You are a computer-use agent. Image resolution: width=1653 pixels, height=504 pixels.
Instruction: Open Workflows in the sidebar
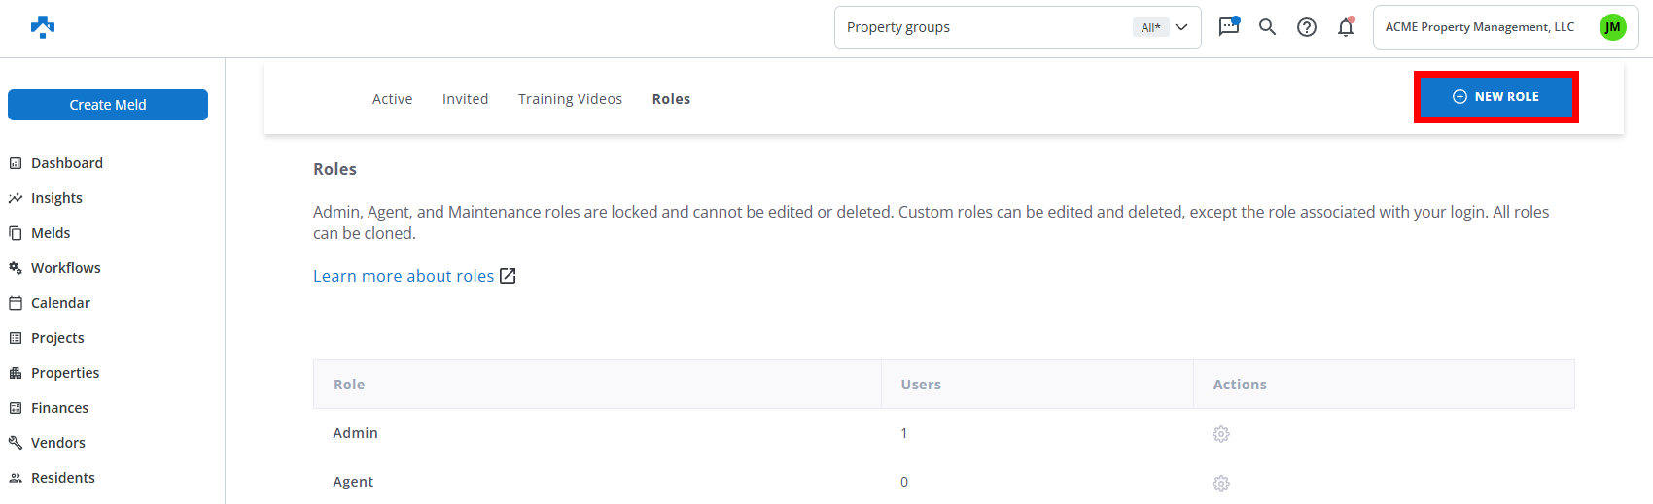tap(65, 268)
